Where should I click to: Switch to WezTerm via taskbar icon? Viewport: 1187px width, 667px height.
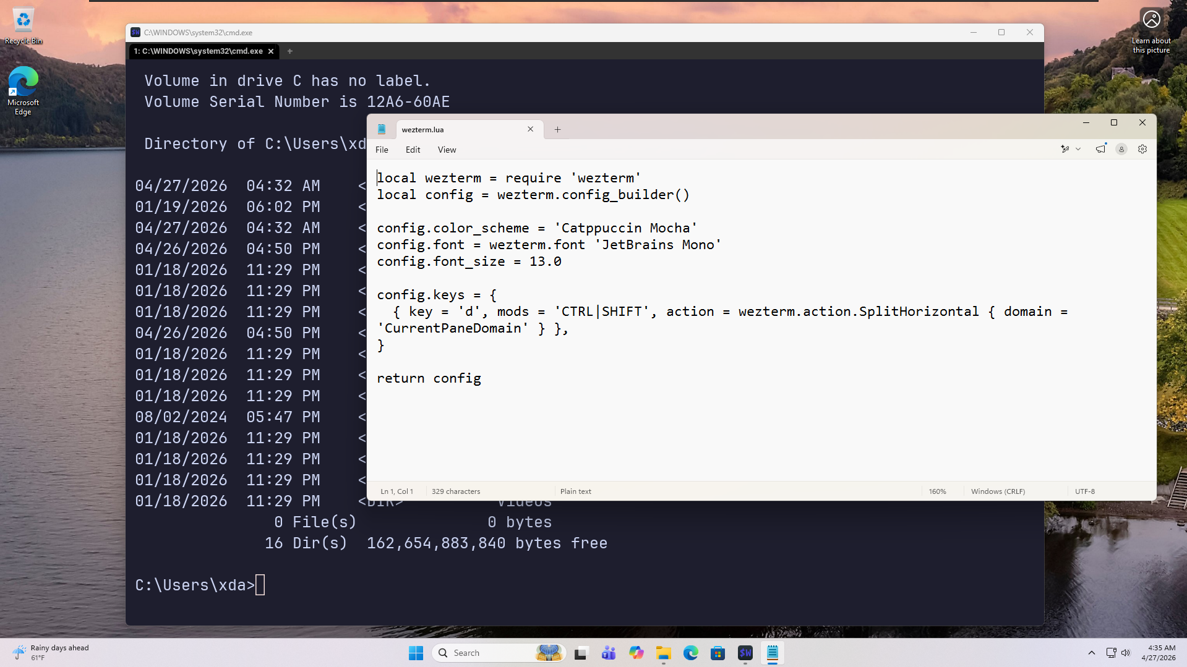[745, 653]
